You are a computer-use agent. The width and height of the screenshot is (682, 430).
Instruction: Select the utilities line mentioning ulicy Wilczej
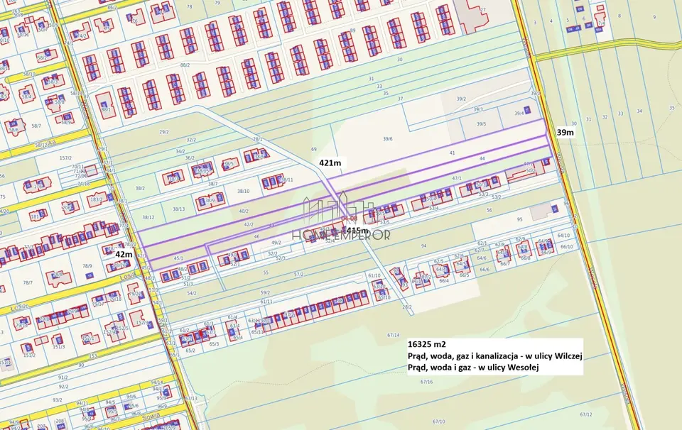point(495,356)
